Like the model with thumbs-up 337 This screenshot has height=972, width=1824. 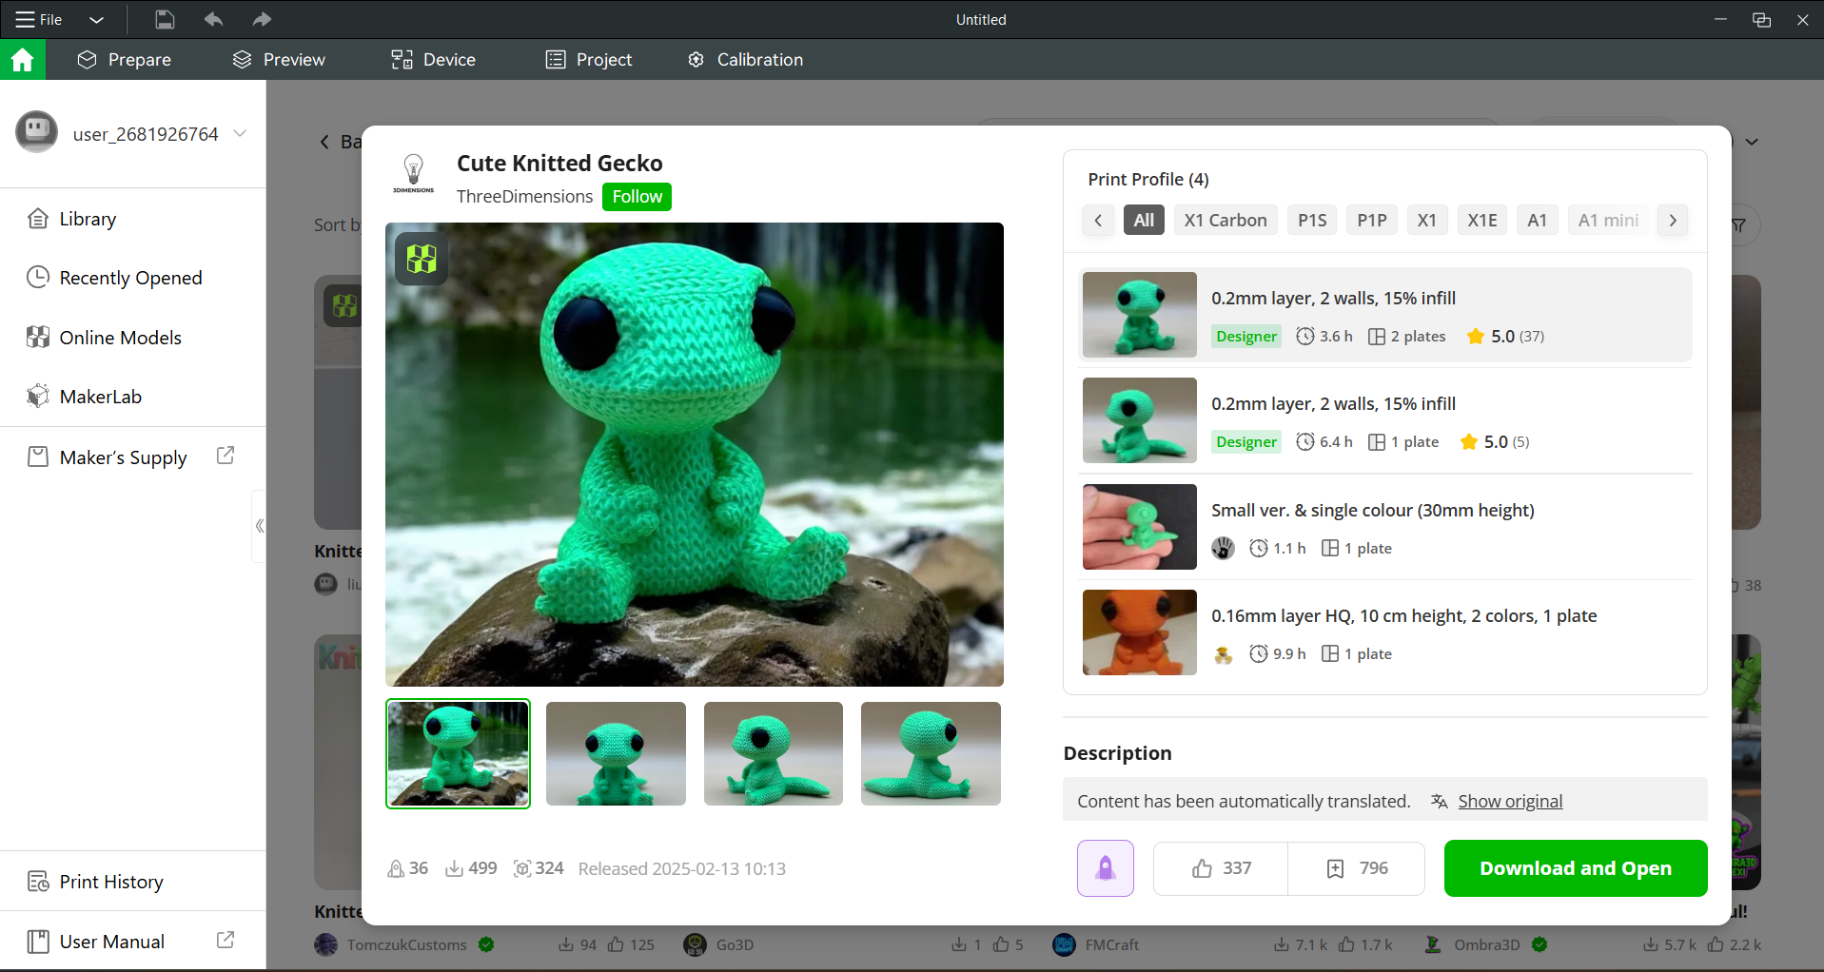point(1221,868)
